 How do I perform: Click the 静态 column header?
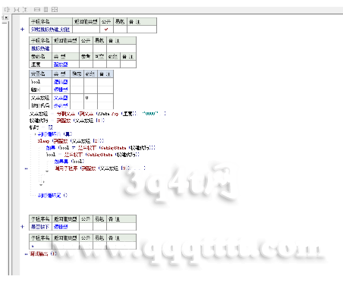(x=77, y=74)
